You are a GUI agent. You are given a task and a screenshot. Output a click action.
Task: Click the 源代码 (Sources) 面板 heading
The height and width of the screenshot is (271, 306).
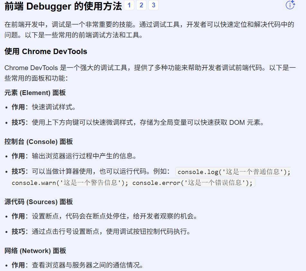[x=39, y=202]
